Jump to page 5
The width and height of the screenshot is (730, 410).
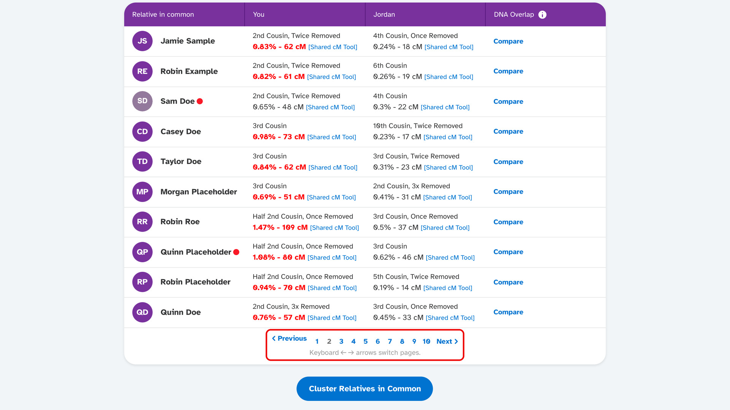click(365, 341)
